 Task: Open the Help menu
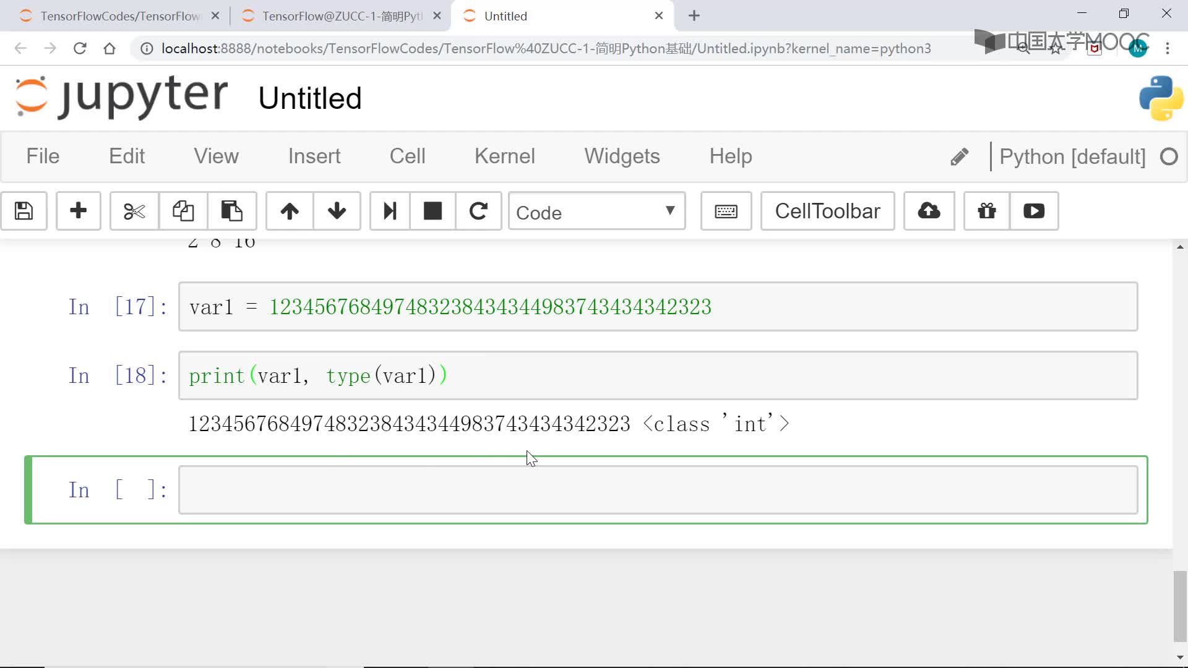731,156
